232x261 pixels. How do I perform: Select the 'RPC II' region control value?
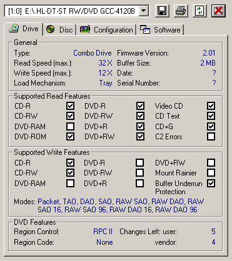103,232
